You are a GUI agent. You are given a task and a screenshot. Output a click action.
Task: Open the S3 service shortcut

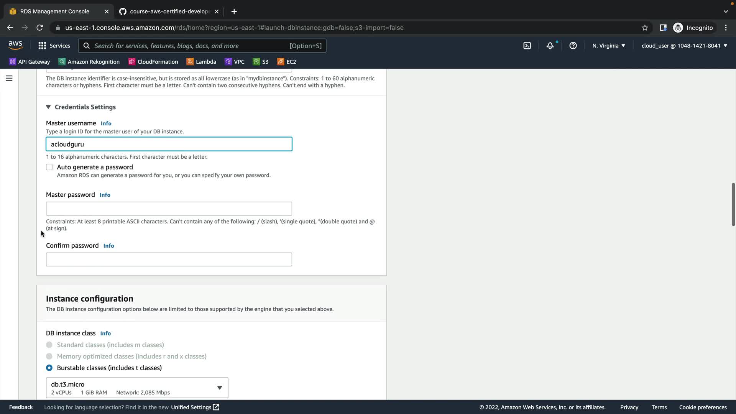pos(261,62)
